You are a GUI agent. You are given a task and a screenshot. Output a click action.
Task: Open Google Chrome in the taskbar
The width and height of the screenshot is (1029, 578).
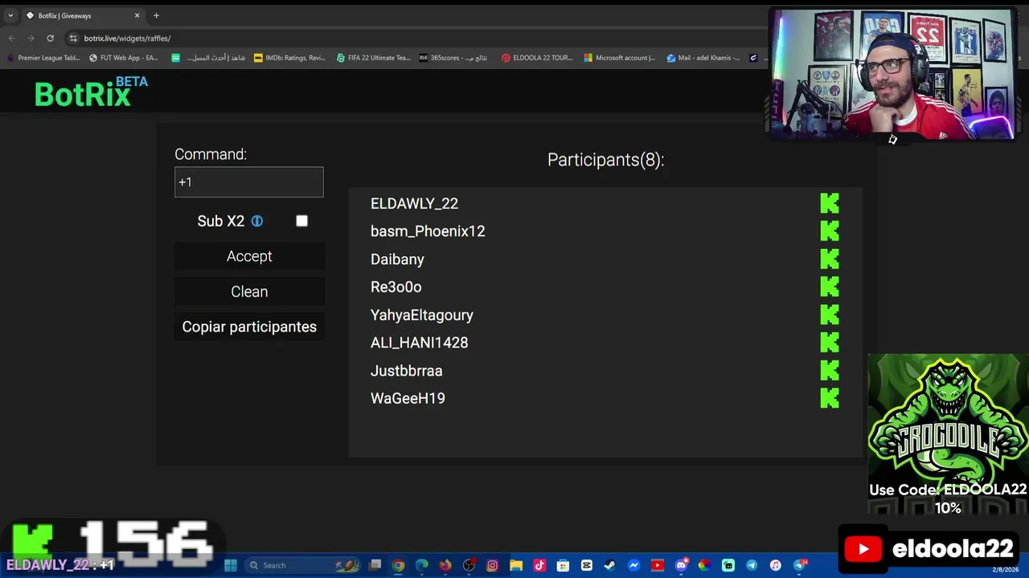coord(398,565)
